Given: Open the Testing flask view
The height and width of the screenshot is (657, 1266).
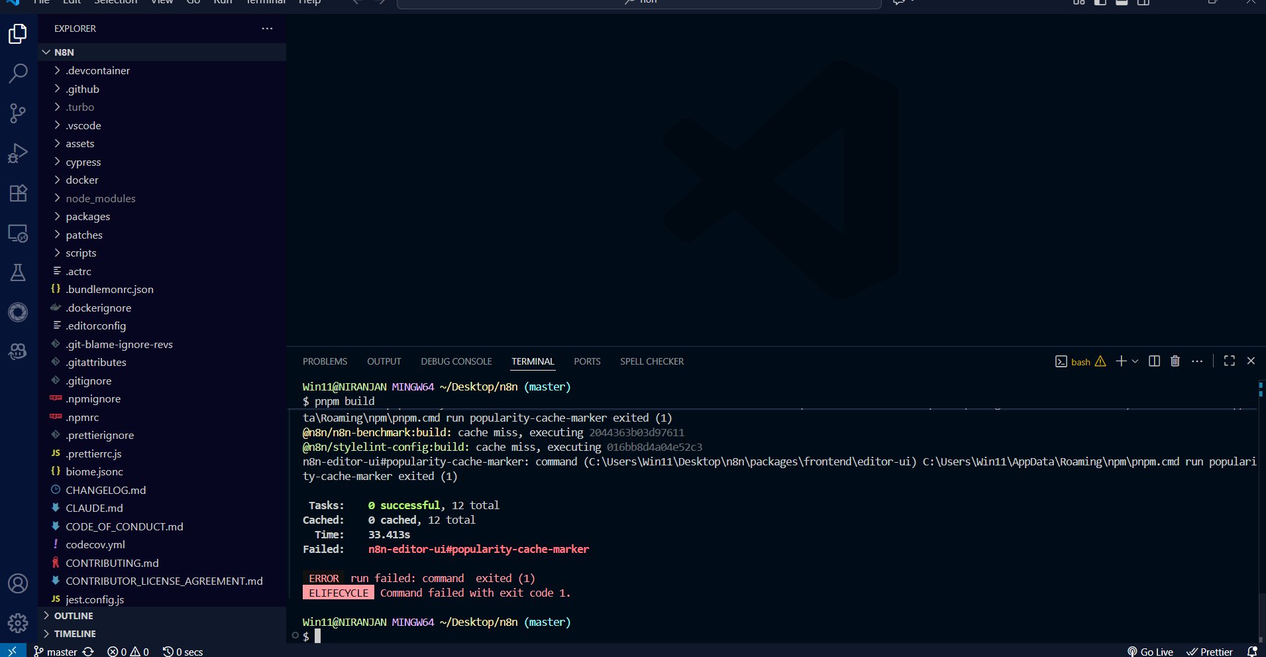Looking at the screenshot, I should coord(18,272).
